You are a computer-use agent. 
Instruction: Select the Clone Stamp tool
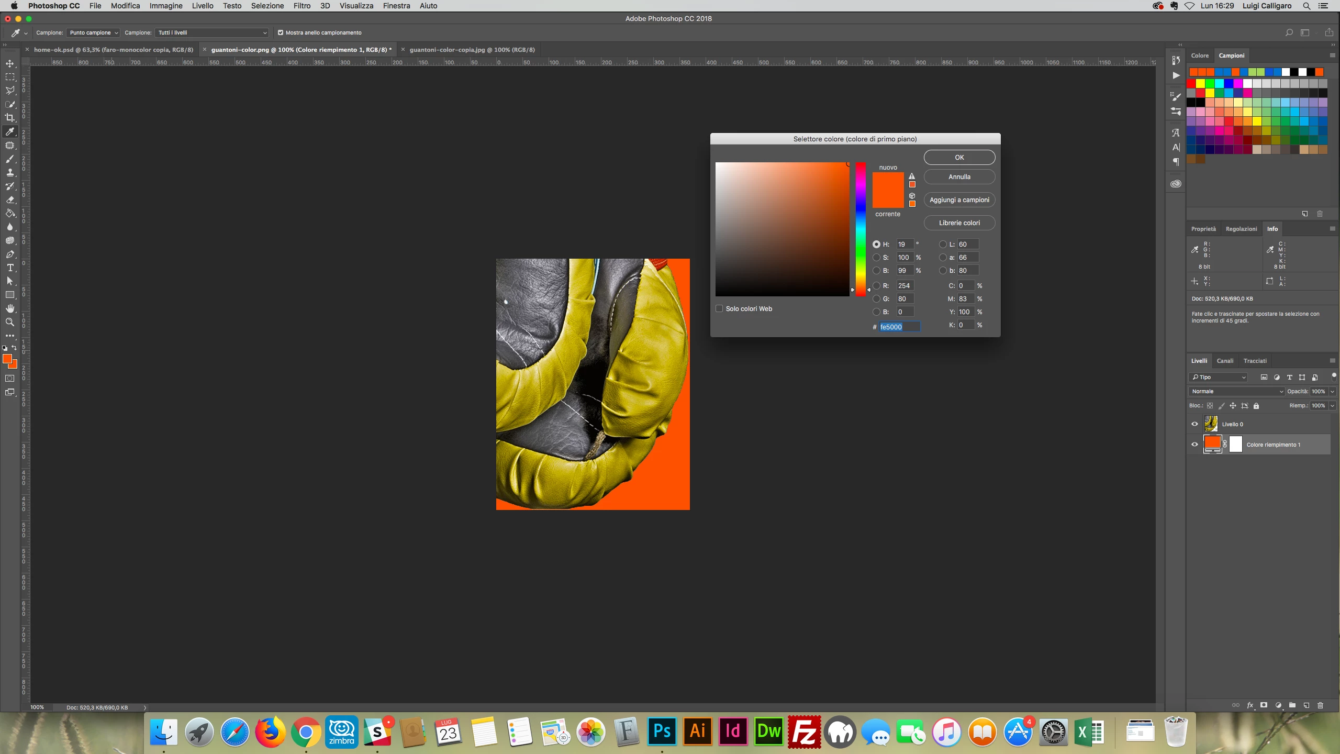10,172
